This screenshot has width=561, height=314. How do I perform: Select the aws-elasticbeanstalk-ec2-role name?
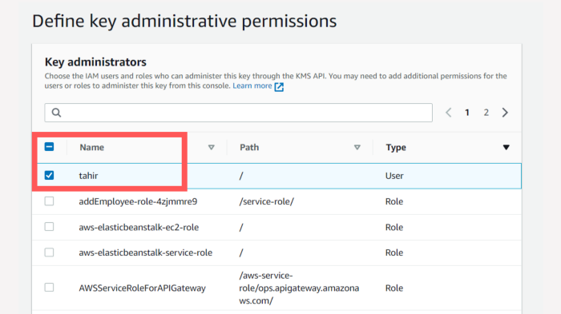click(x=139, y=227)
